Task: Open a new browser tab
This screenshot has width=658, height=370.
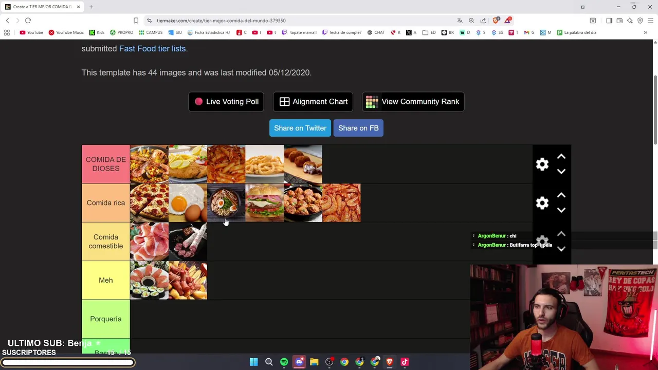Action: 91,7
